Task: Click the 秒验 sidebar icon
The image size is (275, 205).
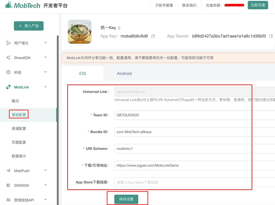Action: pos(8,72)
